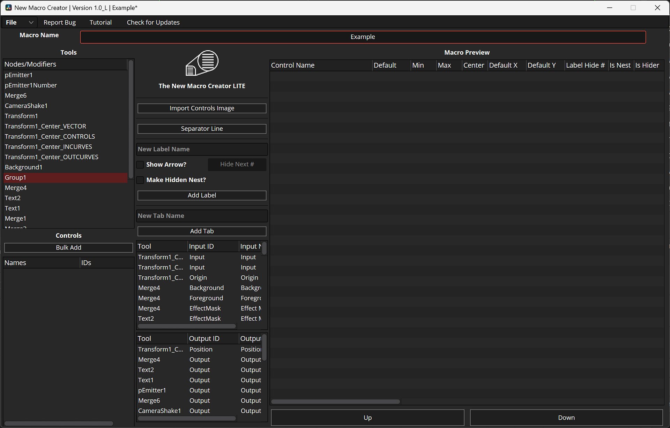This screenshot has height=428, width=670.
Task: Tick the Make Hidden Nest checkbox
Action: 140,180
